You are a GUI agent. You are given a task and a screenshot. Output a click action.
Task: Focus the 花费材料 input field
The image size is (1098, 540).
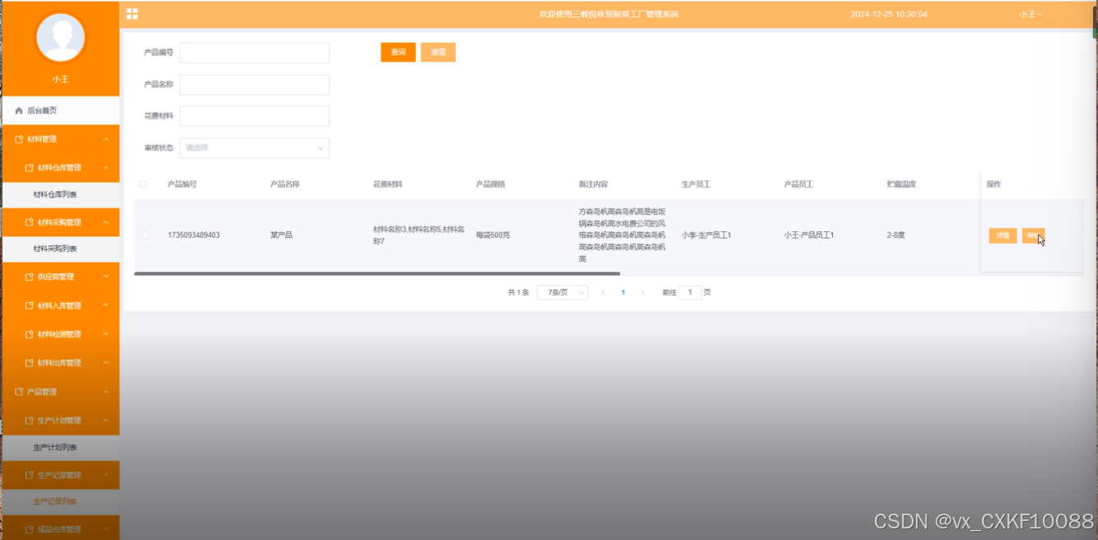[255, 116]
